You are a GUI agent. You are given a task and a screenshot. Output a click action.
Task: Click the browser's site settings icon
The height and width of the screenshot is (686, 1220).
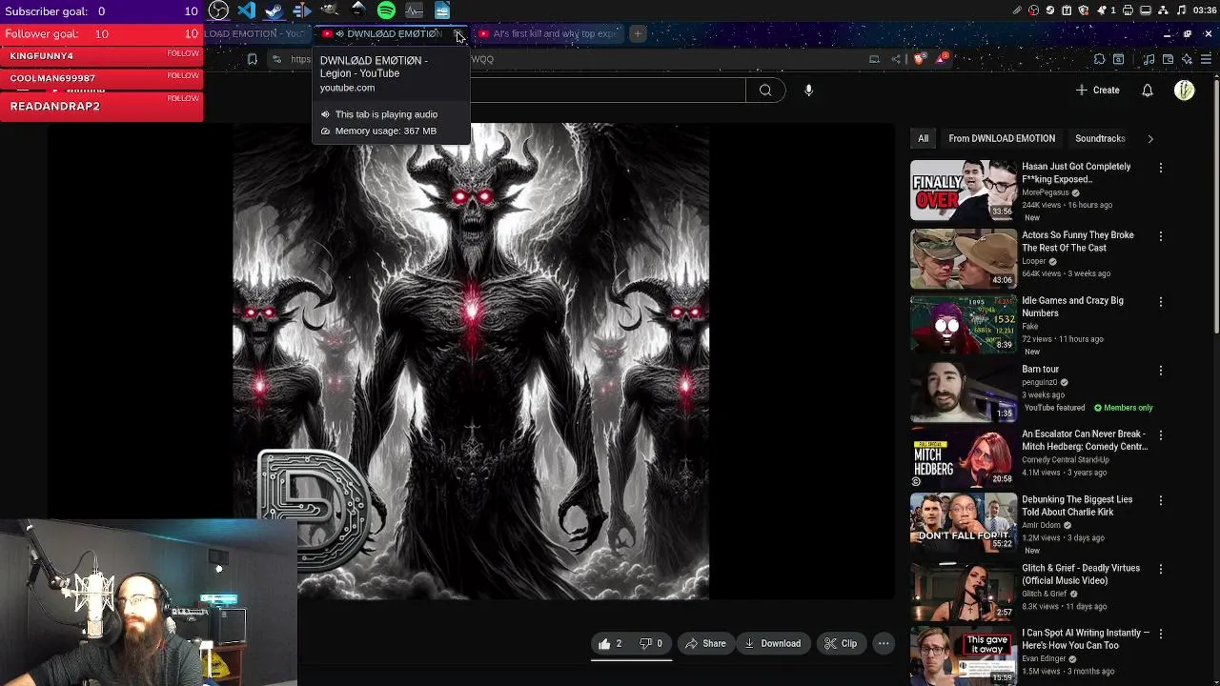(x=277, y=59)
